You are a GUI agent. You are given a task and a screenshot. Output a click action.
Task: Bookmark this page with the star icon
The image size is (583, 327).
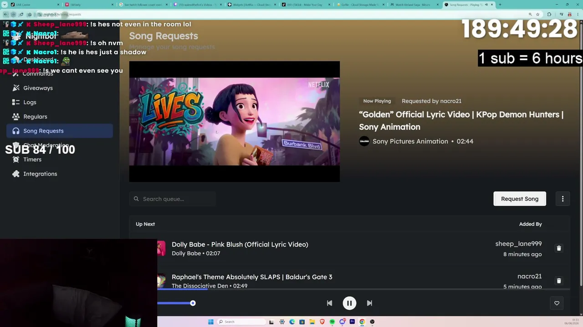point(537,14)
